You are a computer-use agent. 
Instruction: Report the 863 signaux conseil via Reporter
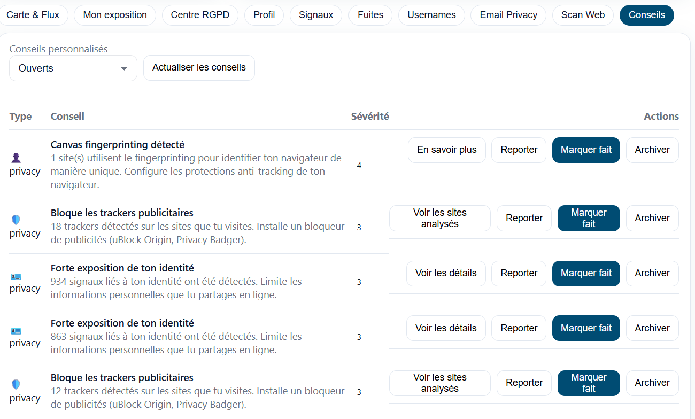(x=519, y=328)
